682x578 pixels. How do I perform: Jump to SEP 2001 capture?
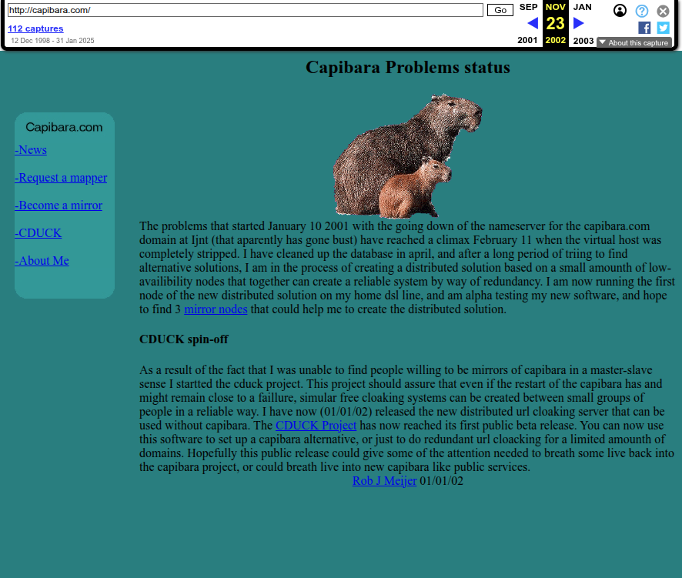pos(528,7)
